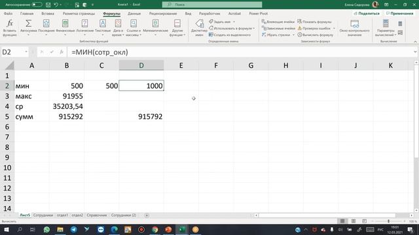Screen dimensions: 419x235
Task: Open the Name Box dropdown arrow
Action: (x=26, y=52)
